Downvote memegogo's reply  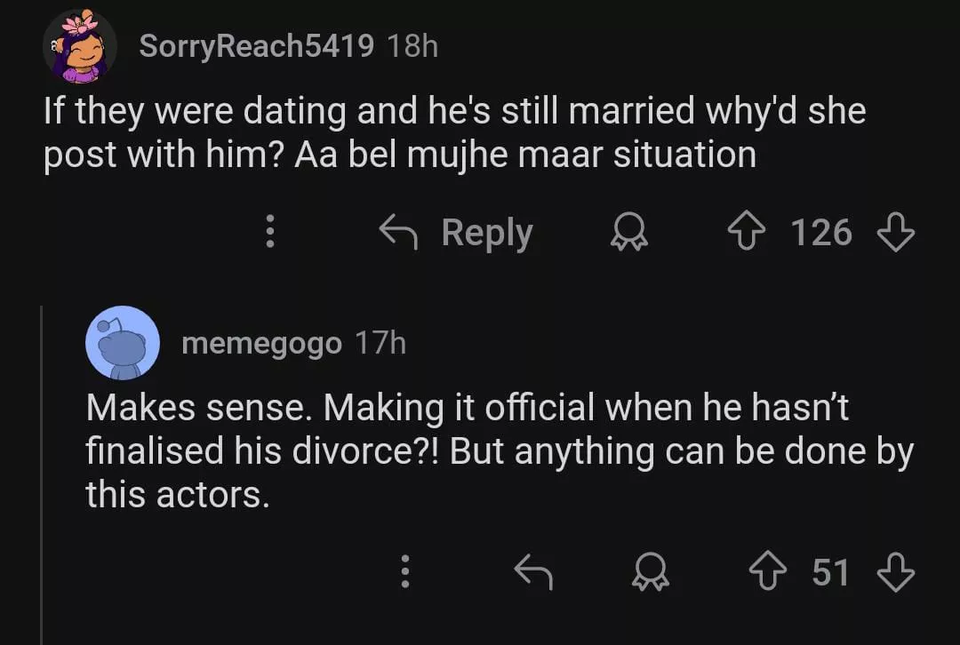pyautogui.click(x=895, y=572)
